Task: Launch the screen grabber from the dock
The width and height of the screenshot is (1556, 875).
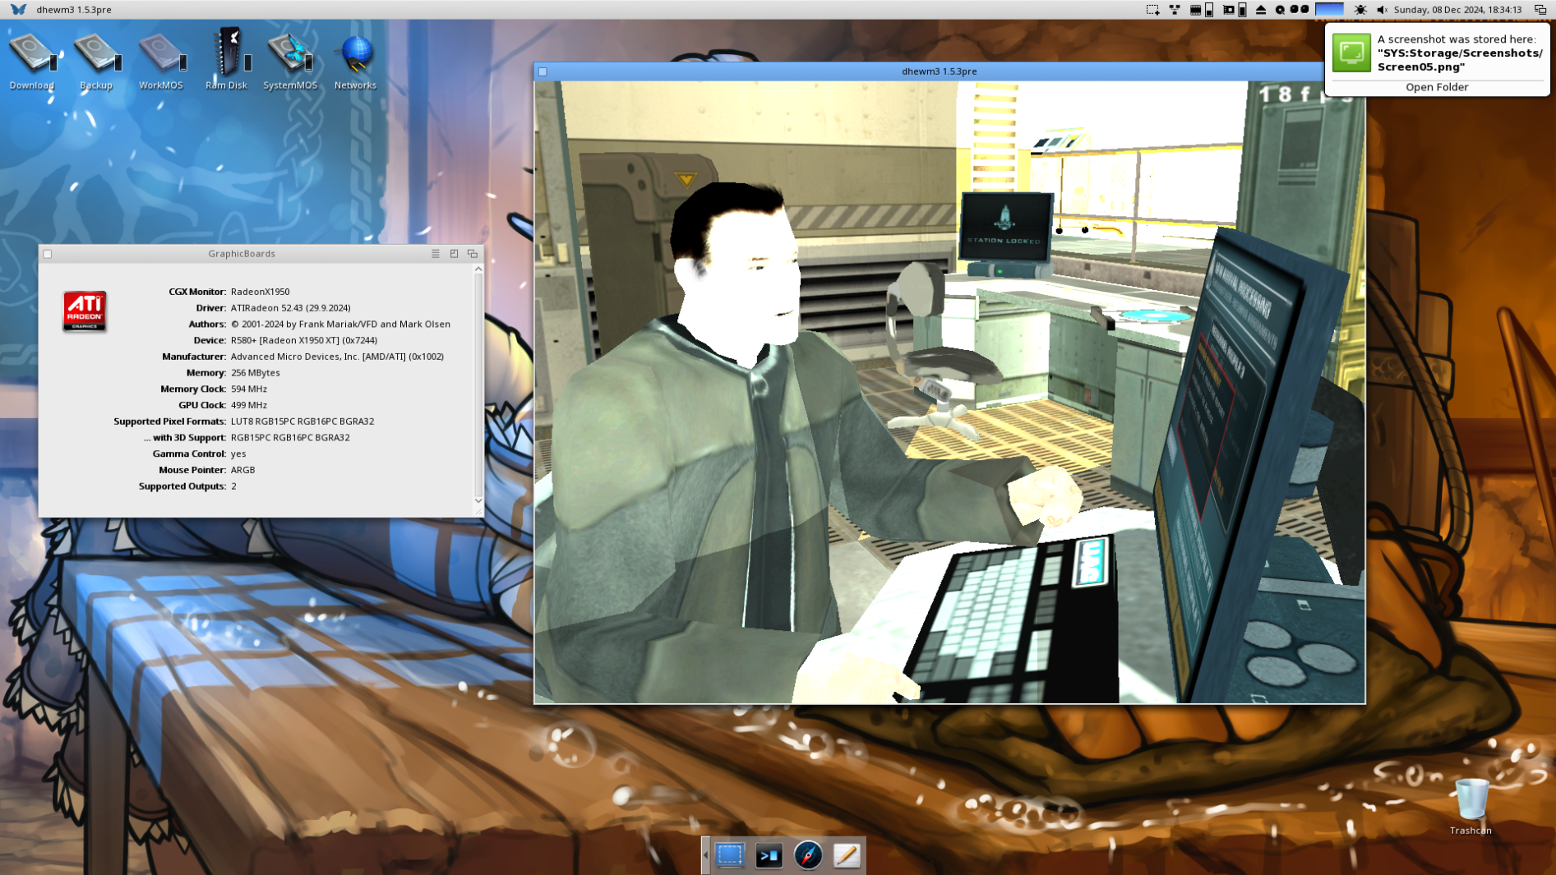Action: coord(729,855)
